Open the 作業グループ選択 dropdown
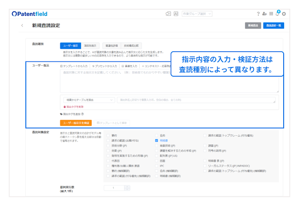The image size is (299, 206). (197, 14)
